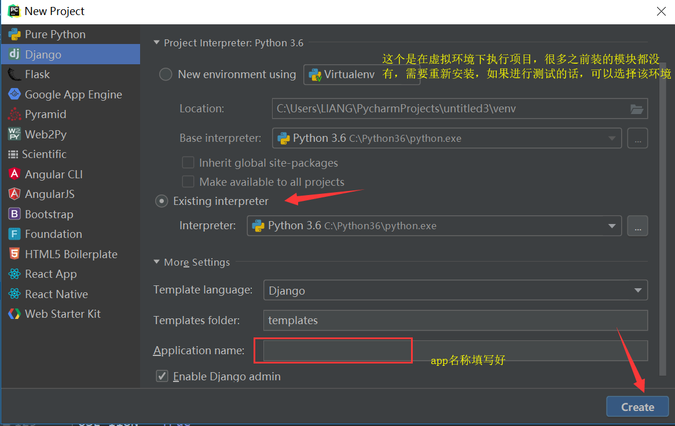The height and width of the screenshot is (426, 675).
Task: Click the Angular CLI icon
Action: tap(14, 174)
